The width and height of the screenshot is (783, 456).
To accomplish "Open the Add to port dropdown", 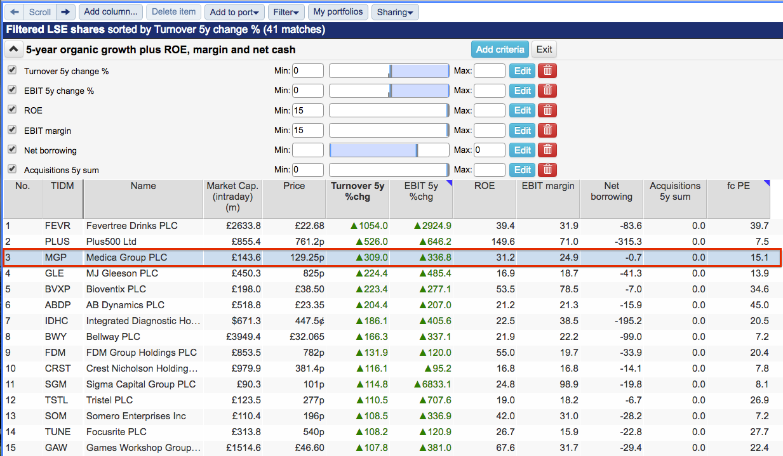I will coord(234,12).
